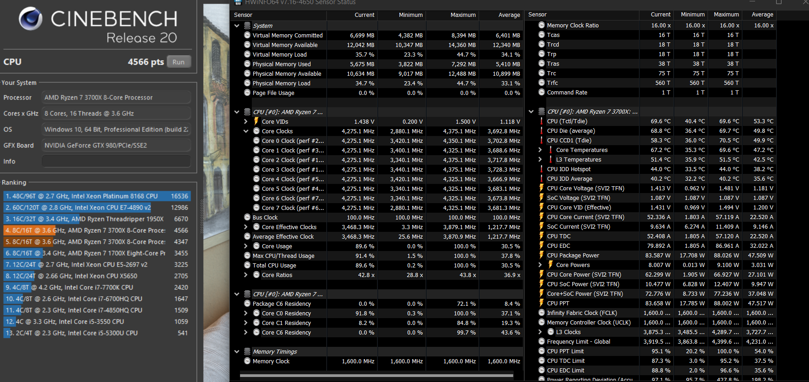This screenshot has height=382, width=809.
Task: Click the Bus Clock sensor icon
Action: click(247, 217)
